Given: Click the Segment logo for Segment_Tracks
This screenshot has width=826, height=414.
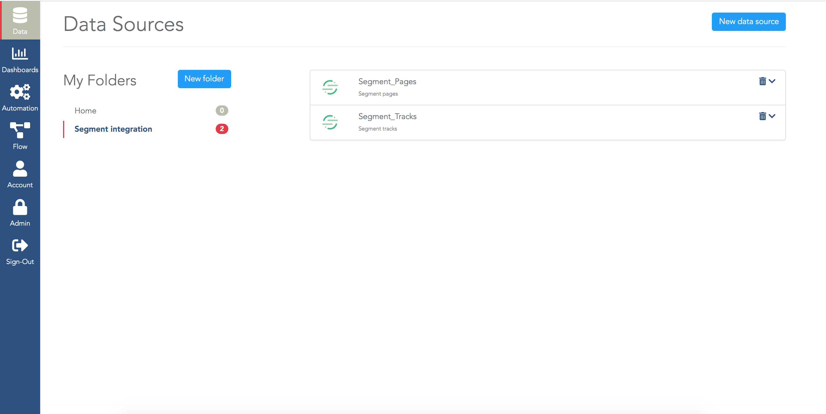Looking at the screenshot, I should click(330, 122).
